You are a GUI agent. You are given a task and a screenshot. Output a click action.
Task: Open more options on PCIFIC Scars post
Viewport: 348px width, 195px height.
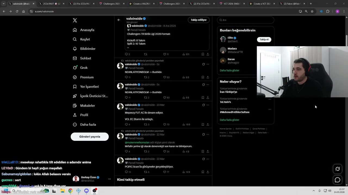pos(208,159)
